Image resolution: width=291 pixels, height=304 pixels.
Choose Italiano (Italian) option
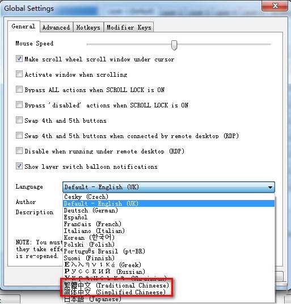(x=168, y=231)
